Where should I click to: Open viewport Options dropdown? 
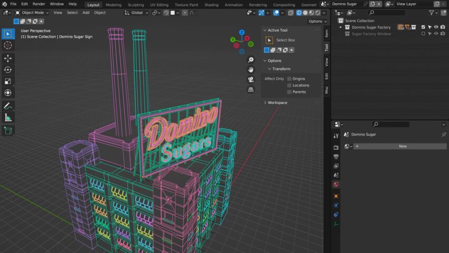tap(317, 21)
